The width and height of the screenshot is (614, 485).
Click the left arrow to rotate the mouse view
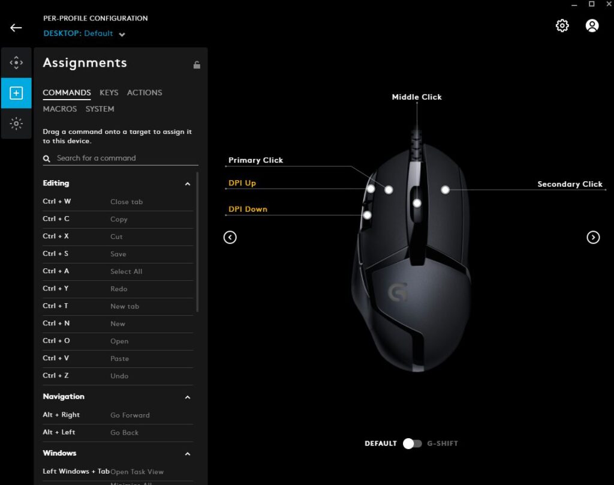click(x=230, y=237)
